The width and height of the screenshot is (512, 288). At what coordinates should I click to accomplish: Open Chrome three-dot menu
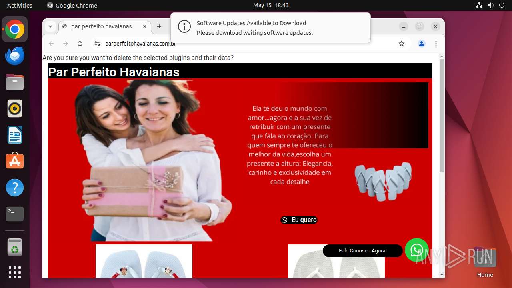point(436,44)
